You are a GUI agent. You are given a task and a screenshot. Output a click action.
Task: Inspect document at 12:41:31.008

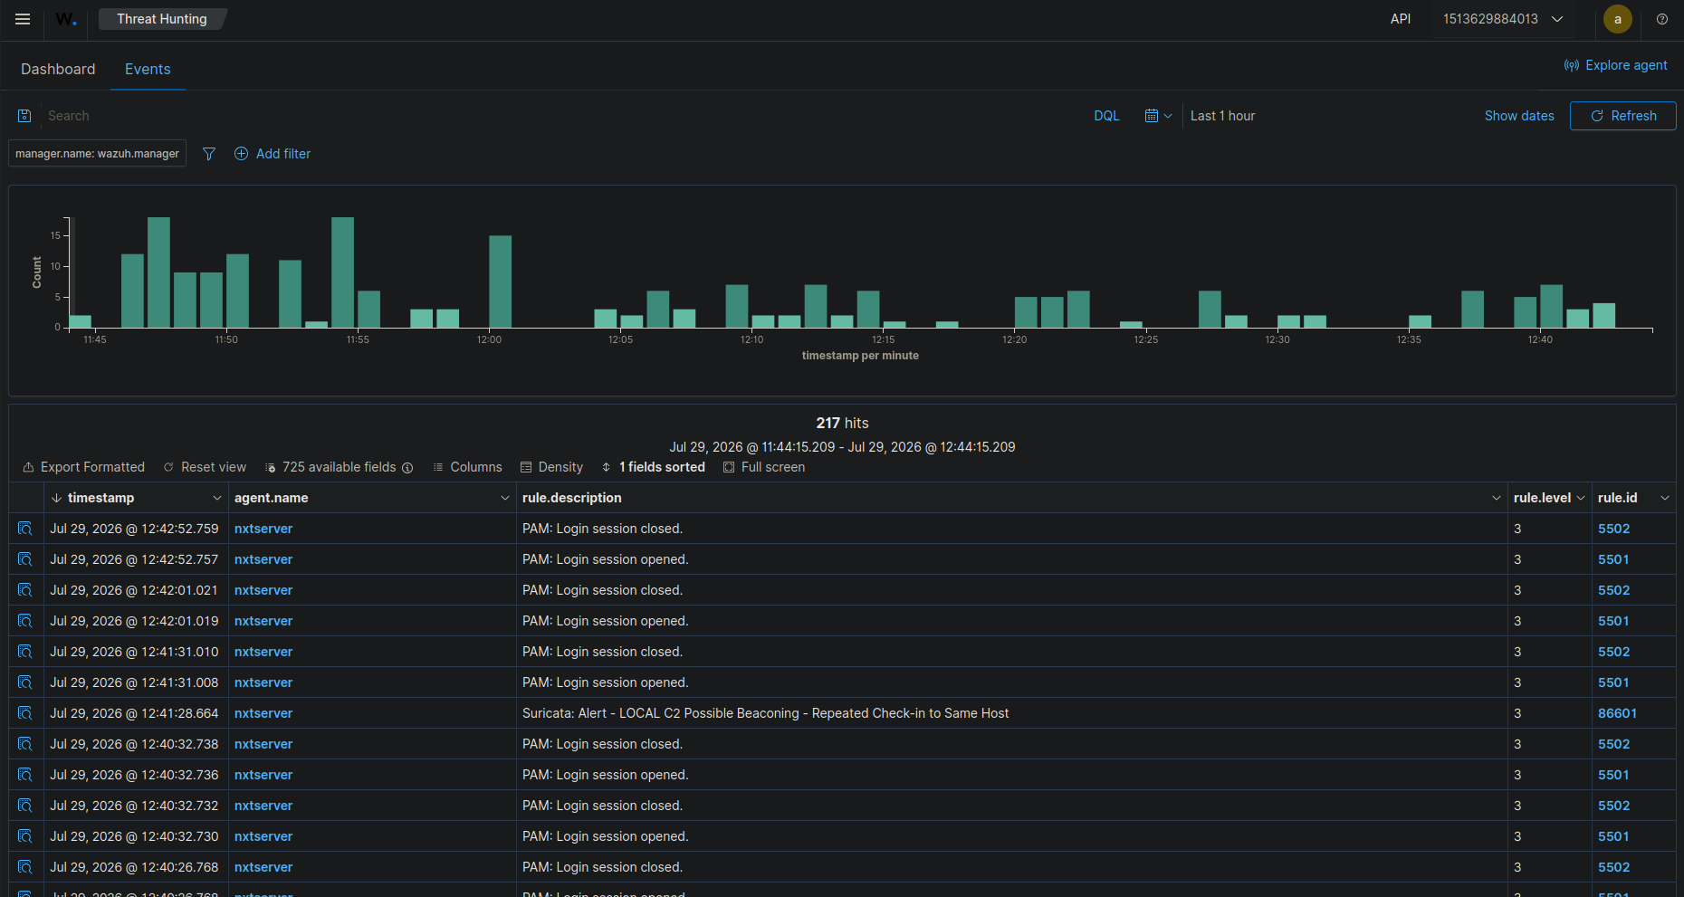point(25,682)
